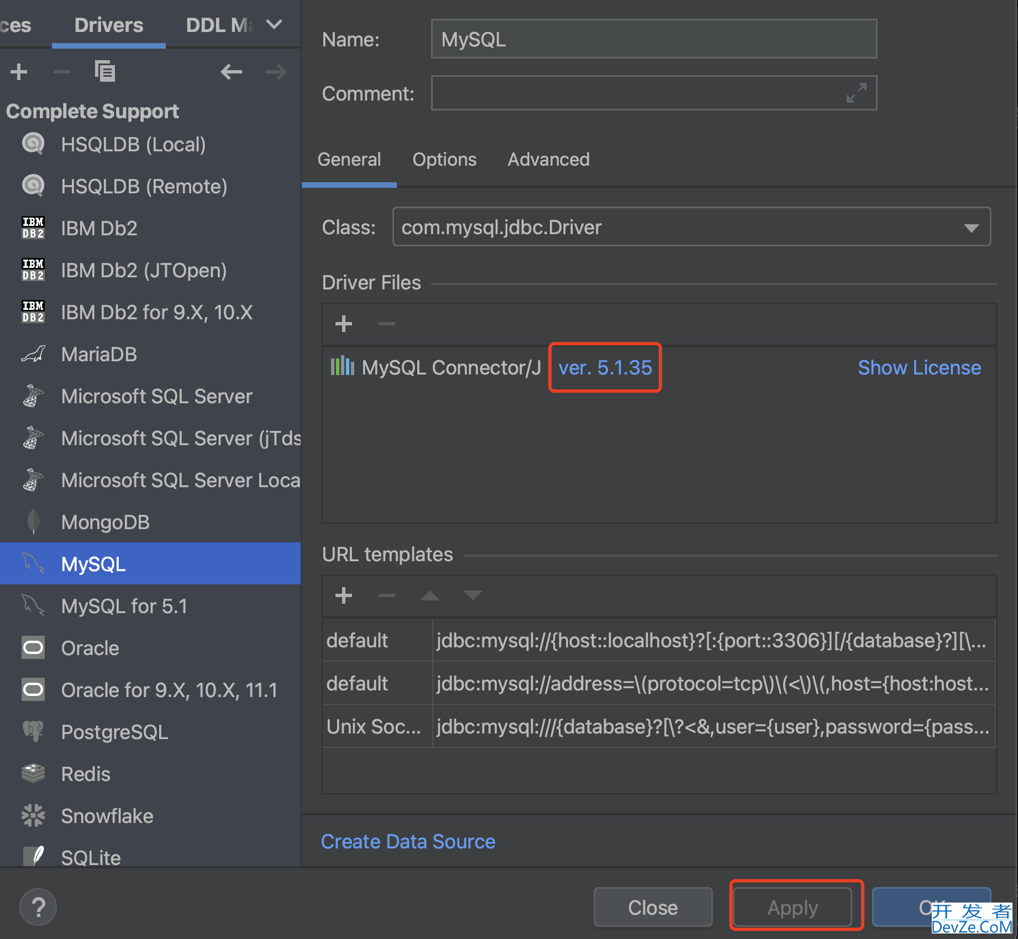Open the Options tab
The width and height of the screenshot is (1018, 939).
coord(444,160)
